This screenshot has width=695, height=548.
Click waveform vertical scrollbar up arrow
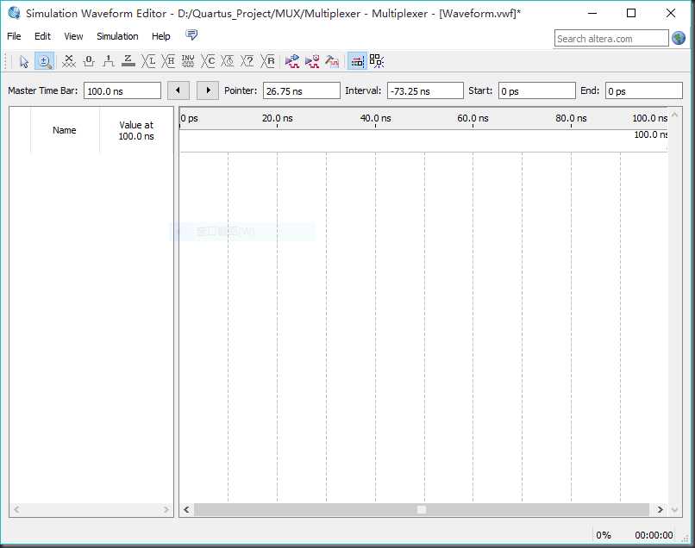[674, 115]
